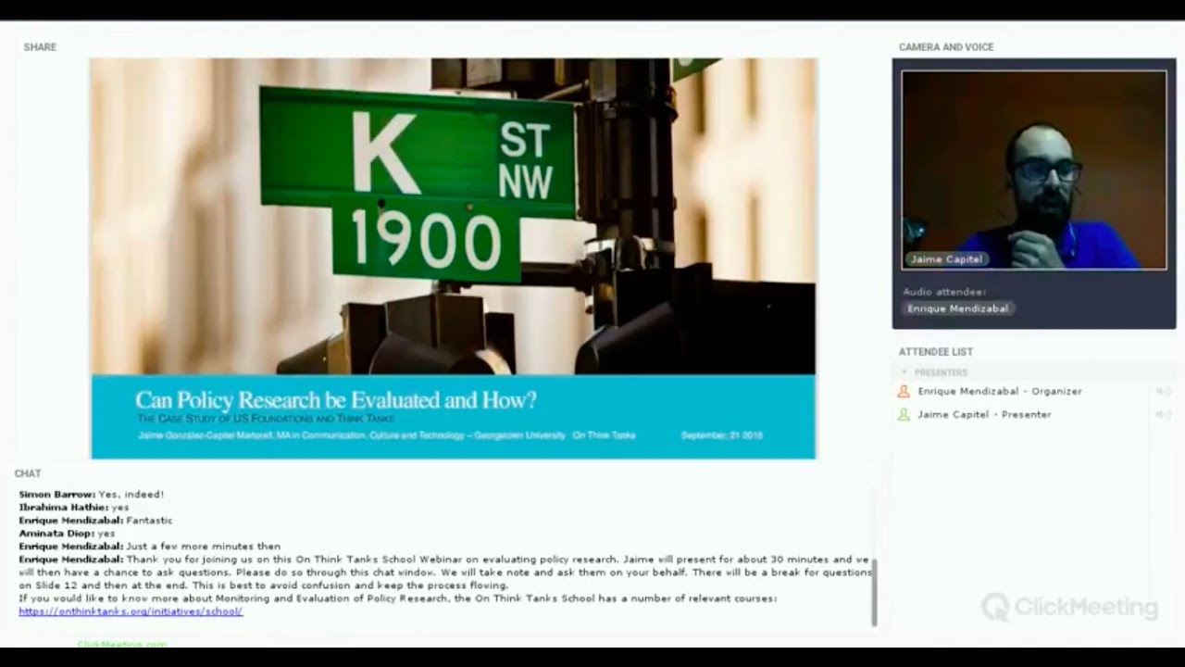The height and width of the screenshot is (667, 1185).
Task: Click Enrique Mendizabal's orange person icon
Action: coord(904,391)
